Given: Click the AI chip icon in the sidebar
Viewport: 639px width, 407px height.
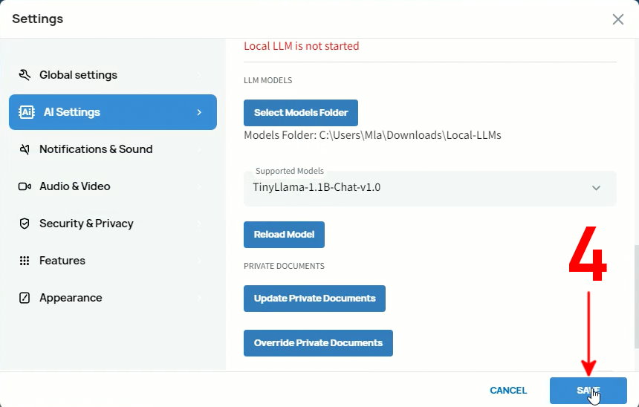Looking at the screenshot, I should point(27,112).
